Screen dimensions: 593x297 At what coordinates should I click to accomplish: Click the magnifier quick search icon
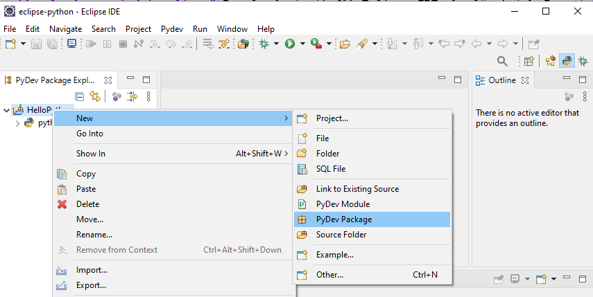click(x=502, y=61)
